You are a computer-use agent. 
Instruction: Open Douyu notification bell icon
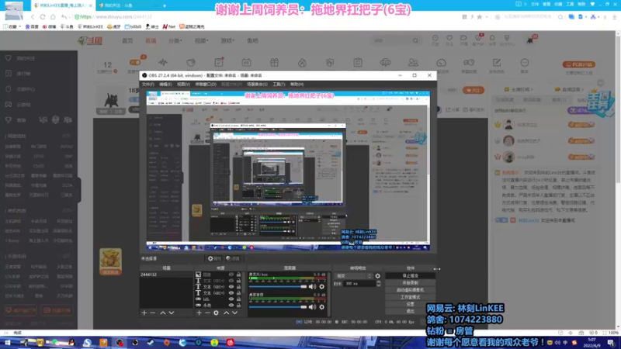[x=492, y=38]
